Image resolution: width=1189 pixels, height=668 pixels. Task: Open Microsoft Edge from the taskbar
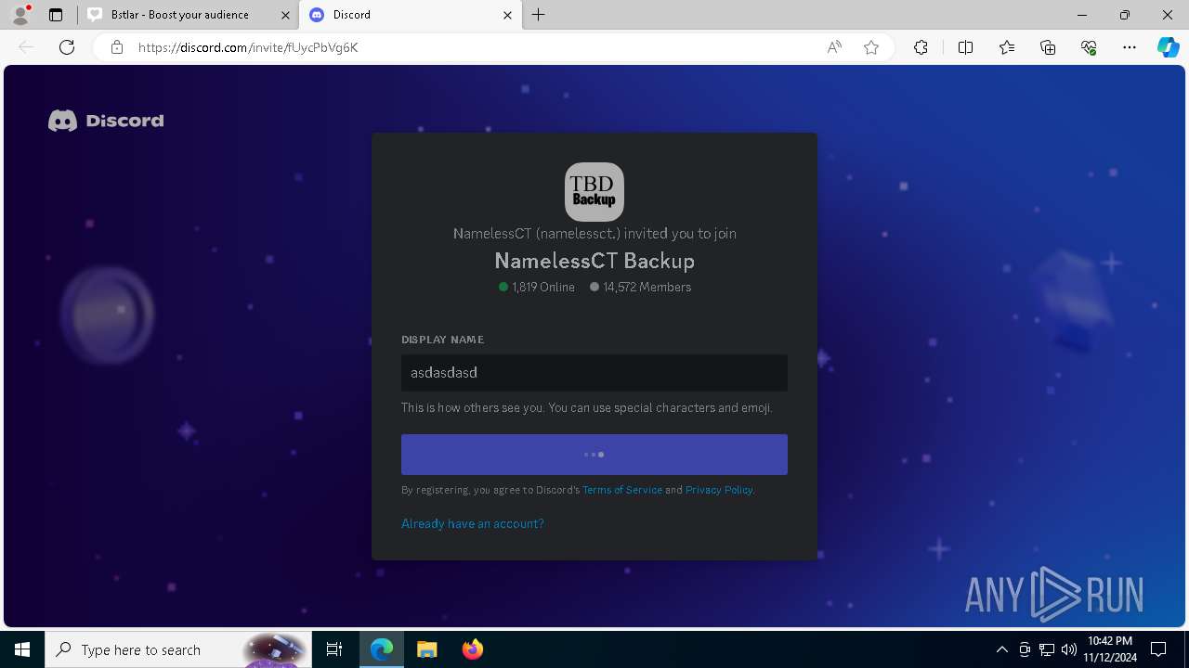382,649
